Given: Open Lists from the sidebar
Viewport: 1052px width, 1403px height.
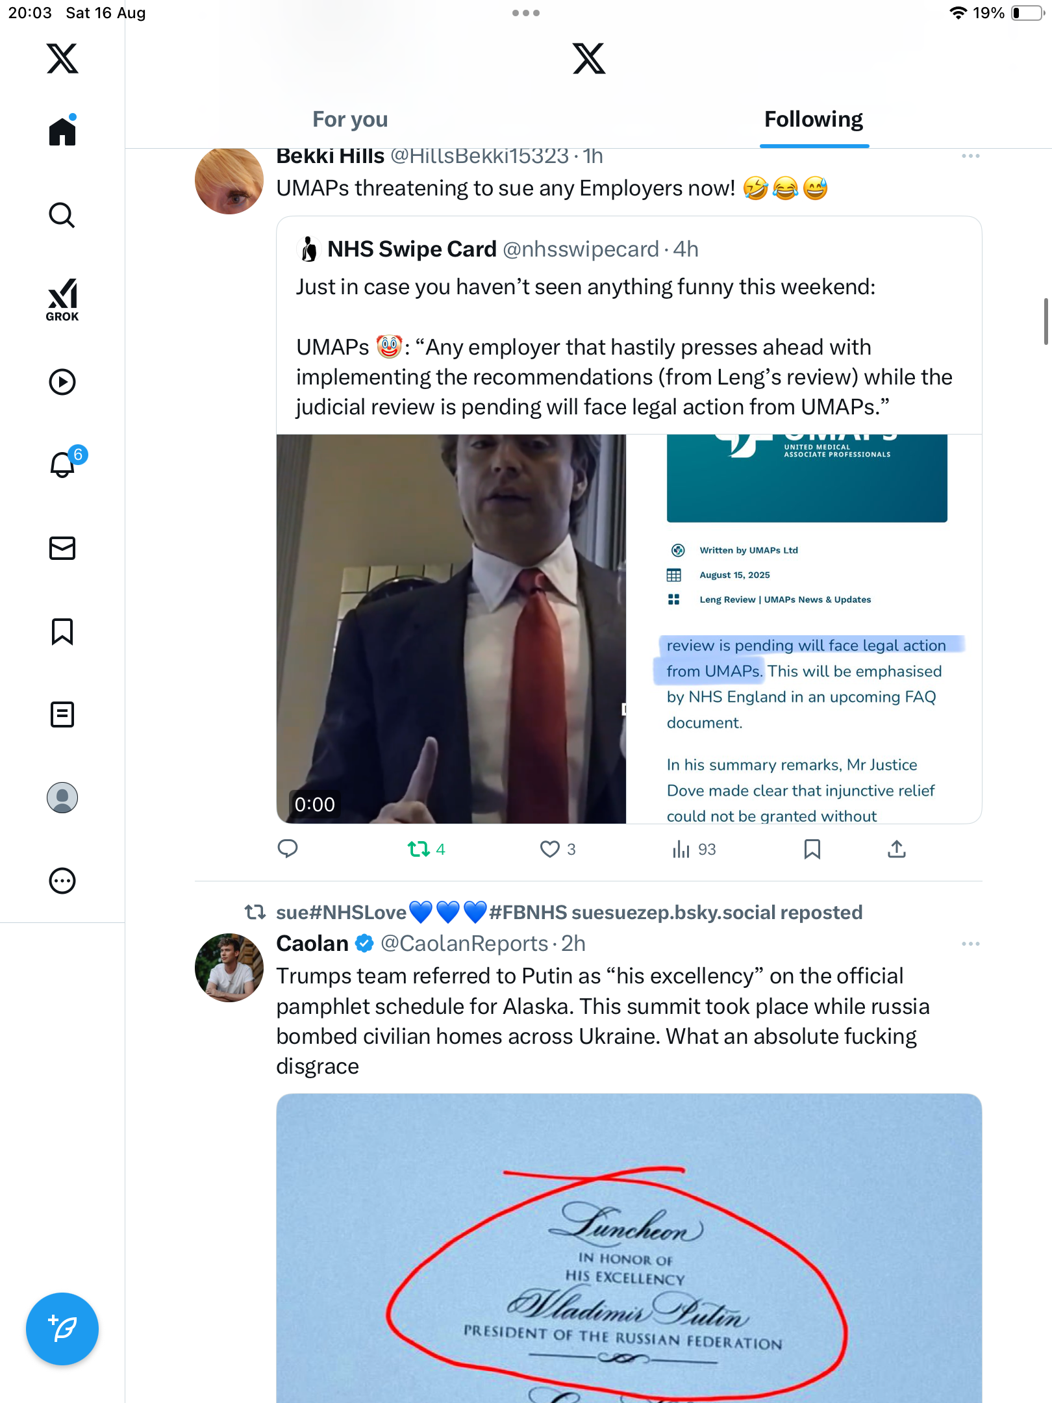Looking at the screenshot, I should 62,714.
